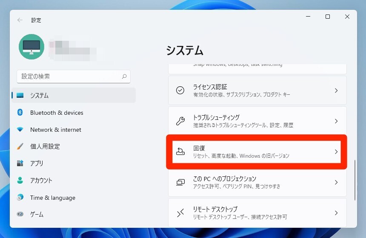Open この PC へのプロジェクション via its chevron
Image resolution: width=366 pixels, height=238 pixels.
pos(336,182)
